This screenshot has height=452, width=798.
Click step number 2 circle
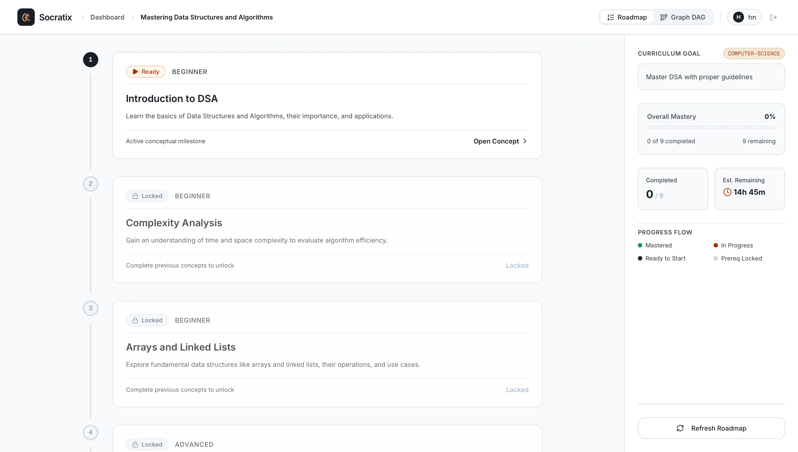tap(90, 184)
